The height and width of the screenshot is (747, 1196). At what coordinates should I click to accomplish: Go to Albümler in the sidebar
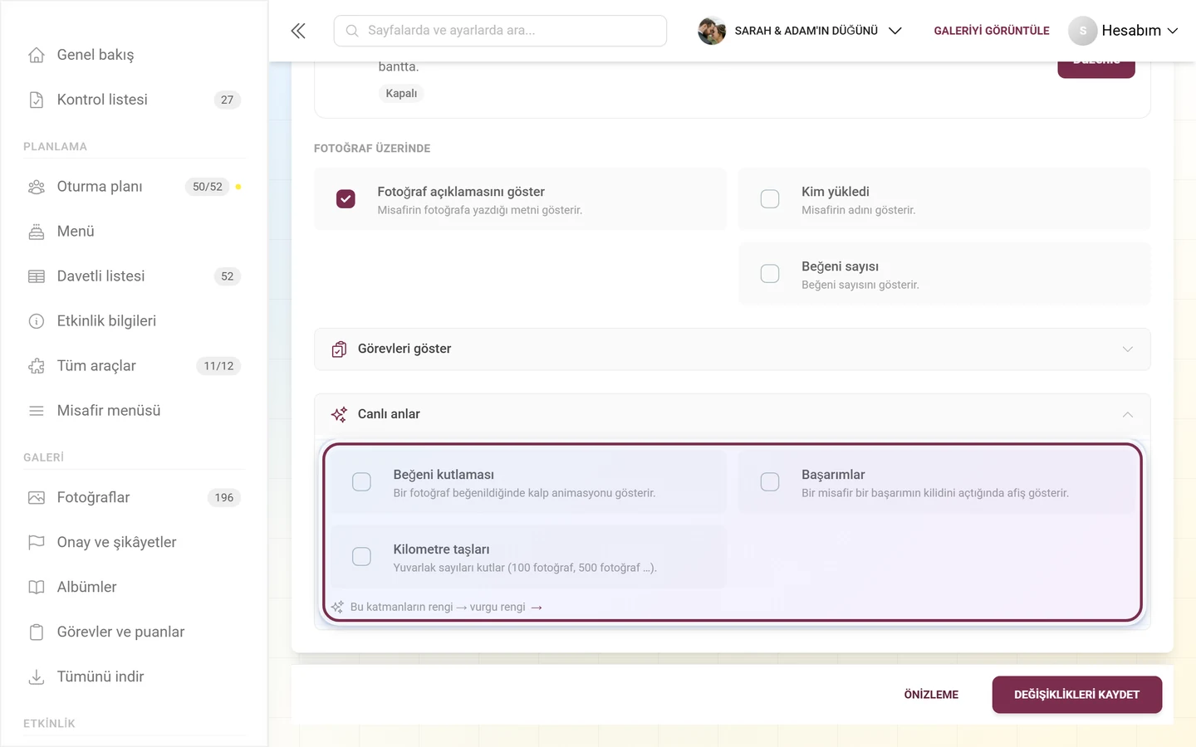click(x=134, y=588)
